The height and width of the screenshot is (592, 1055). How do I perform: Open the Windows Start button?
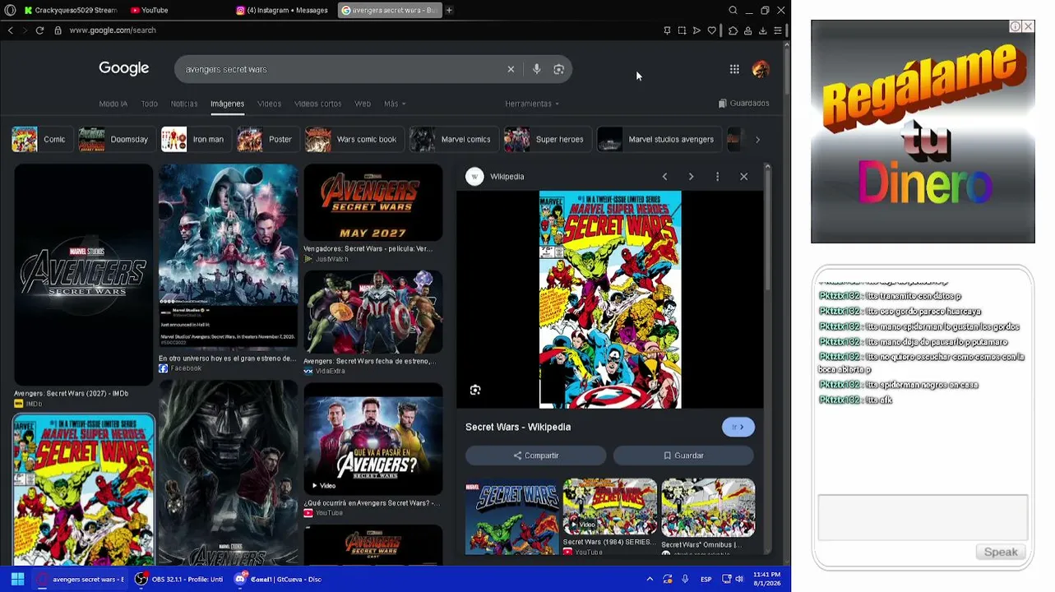pyautogui.click(x=17, y=579)
